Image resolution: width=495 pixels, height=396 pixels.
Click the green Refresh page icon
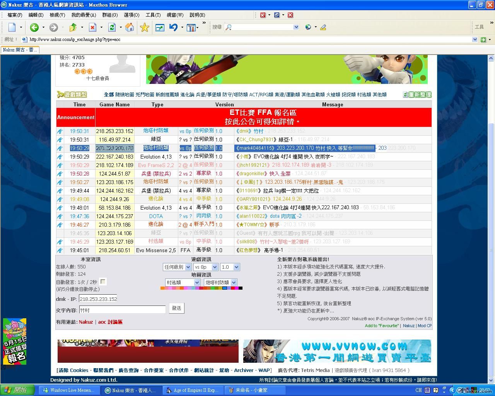coord(112,27)
